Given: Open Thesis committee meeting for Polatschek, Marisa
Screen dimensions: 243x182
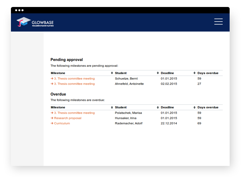Looking at the screenshot, I should (x=73, y=113).
